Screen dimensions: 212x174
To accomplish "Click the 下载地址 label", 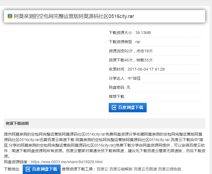I will [x=13, y=169].
